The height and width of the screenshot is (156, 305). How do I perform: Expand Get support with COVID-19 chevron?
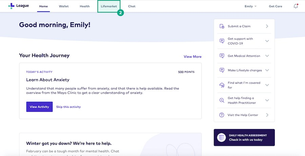(x=267, y=41)
